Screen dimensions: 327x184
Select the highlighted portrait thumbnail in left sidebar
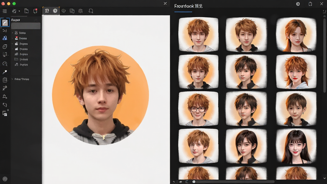tap(5, 23)
